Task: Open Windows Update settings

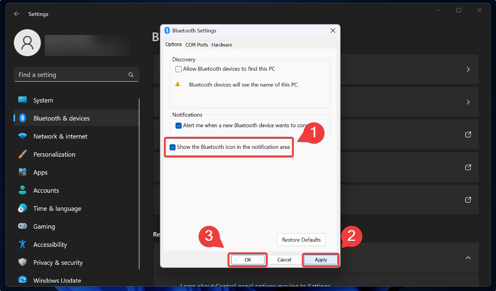Action: tap(57, 280)
